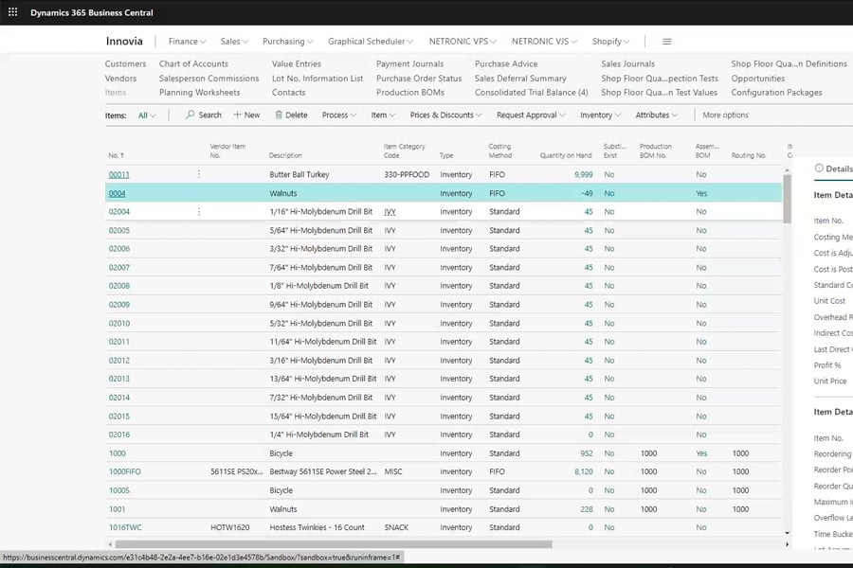The image size is (853, 568).
Task: Click More options in the action bar
Action: [725, 115]
